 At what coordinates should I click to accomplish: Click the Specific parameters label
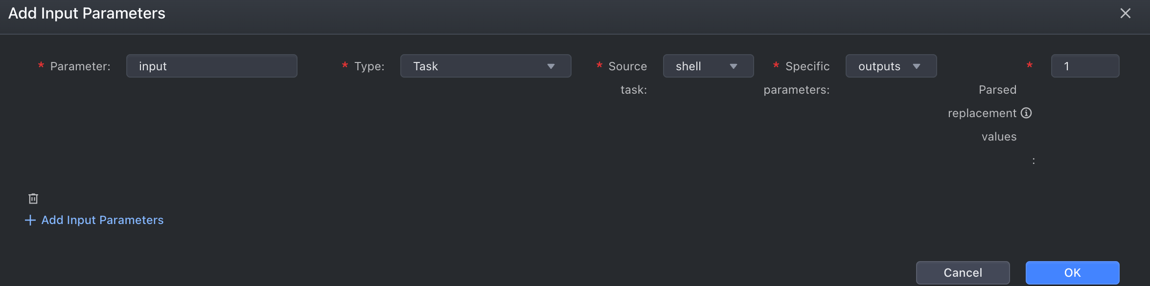point(797,78)
